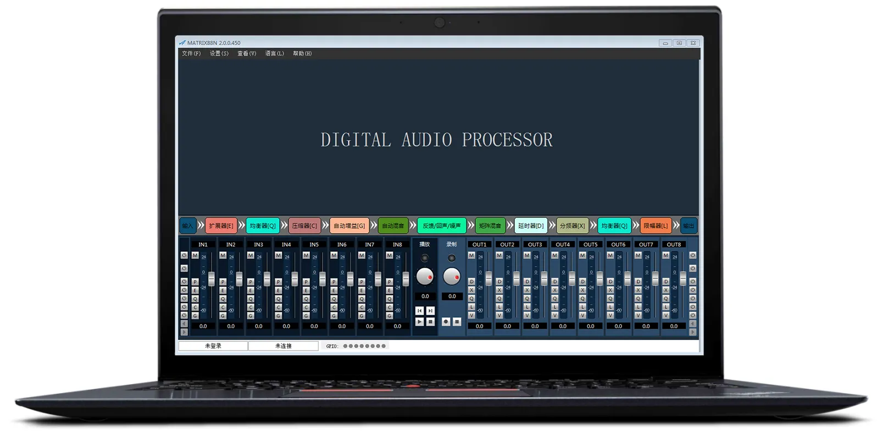Viewport: 888px width, 434px height.
Task: Click the IN1 gain value field
Action: pos(203,326)
